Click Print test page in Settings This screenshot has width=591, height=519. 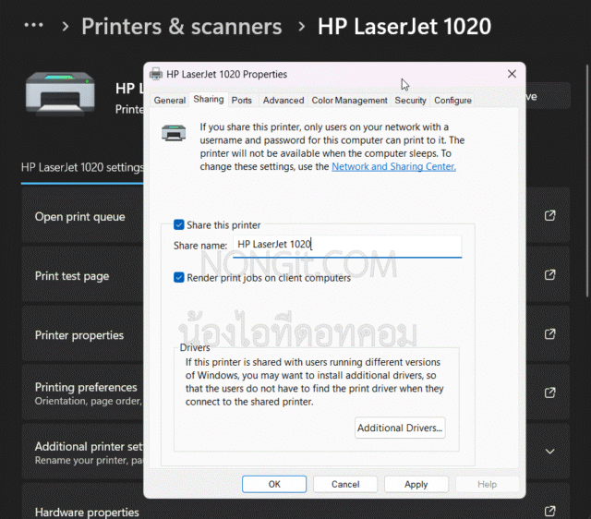point(82,275)
